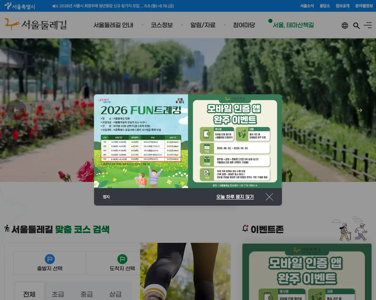Viewport: 376px width, 300px height.
Task: Open the hamburger full menu icon
Action: 368,25
